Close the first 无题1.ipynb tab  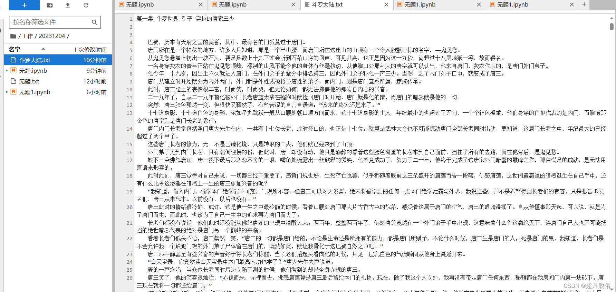tap(479, 4)
